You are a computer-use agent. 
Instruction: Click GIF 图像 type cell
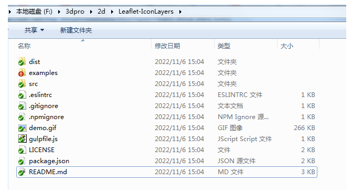pos(230,128)
